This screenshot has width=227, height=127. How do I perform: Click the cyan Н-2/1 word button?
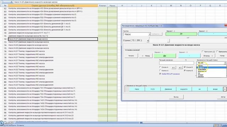click(x=153, y=89)
